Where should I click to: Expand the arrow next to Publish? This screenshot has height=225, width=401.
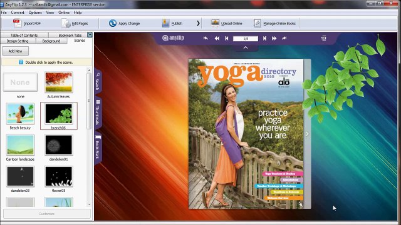pyautogui.click(x=198, y=24)
